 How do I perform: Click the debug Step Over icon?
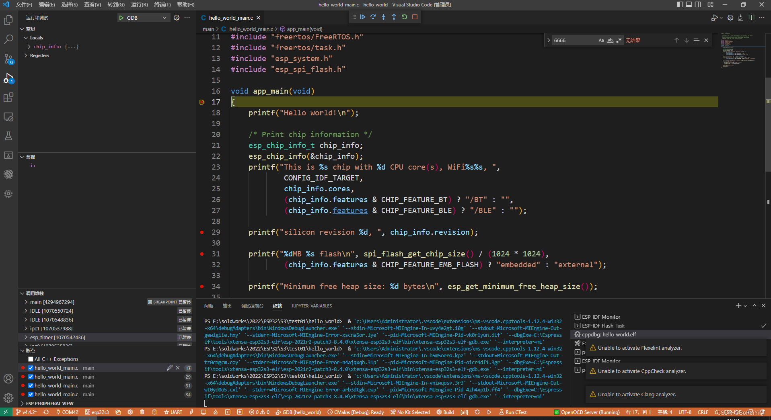pyautogui.click(x=373, y=17)
